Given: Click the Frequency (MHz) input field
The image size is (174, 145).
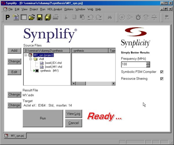Looking at the screenshot, I should [x=134, y=65].
